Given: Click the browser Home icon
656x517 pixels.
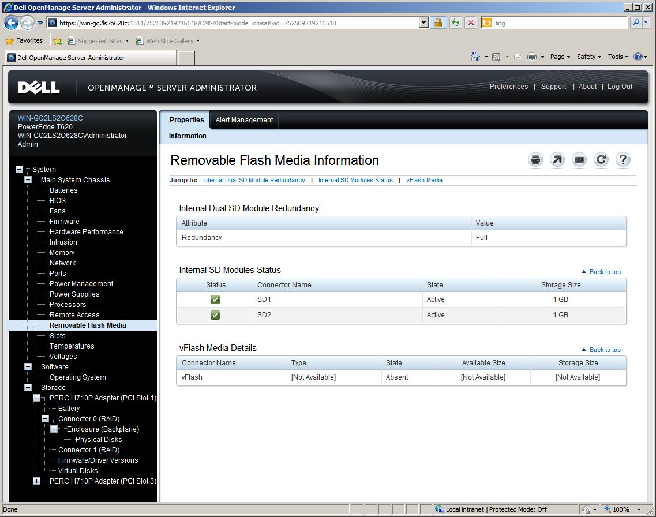Looking at the screenshot, I should [x=475, y=57].
